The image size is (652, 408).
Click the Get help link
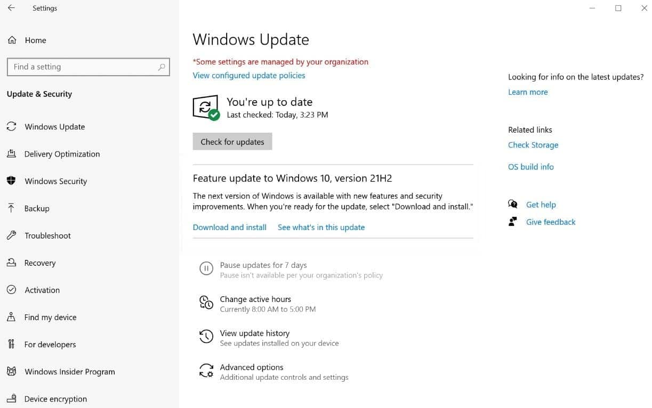tap(541, 205)
